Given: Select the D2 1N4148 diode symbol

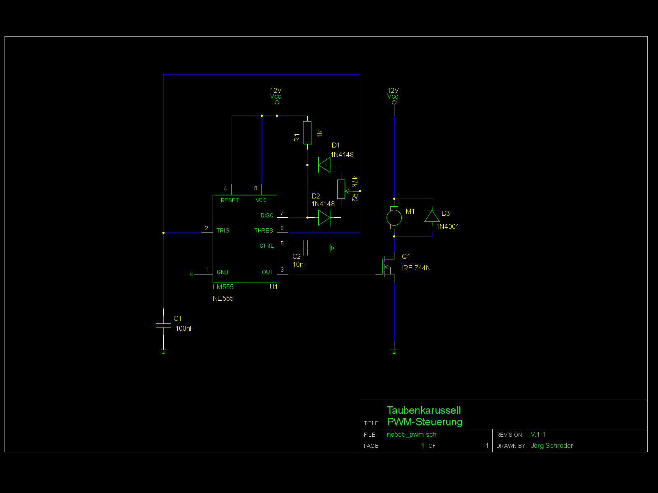Looking at the screenshot, I should pyautogui.click(x=324, y=217).
